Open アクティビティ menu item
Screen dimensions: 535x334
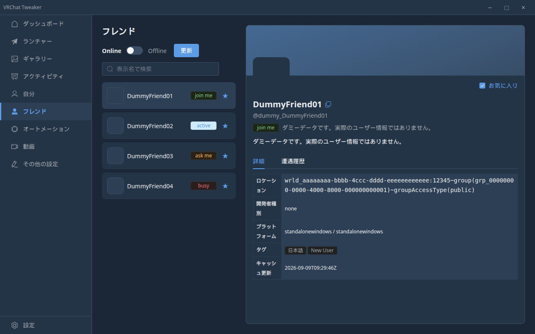pyautogui.click(x=46, y=76)
